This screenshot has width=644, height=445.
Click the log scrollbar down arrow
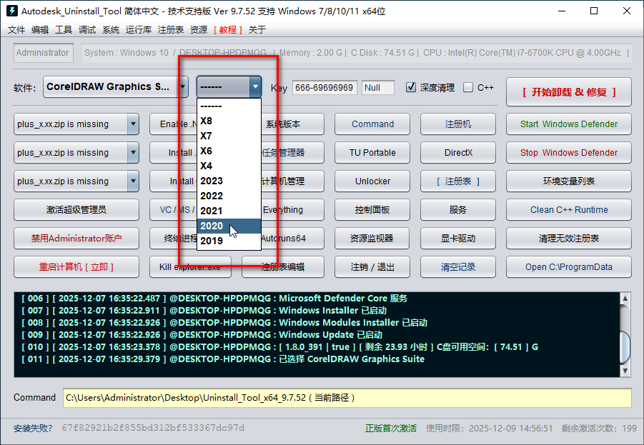(x=625, y=371)
